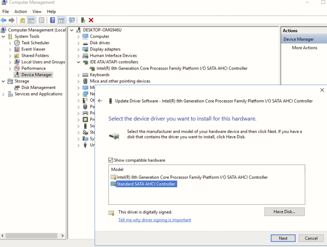This screenshot has width=327, height=247.
Task: Click the Next button
Action: (x=283, y=238)
